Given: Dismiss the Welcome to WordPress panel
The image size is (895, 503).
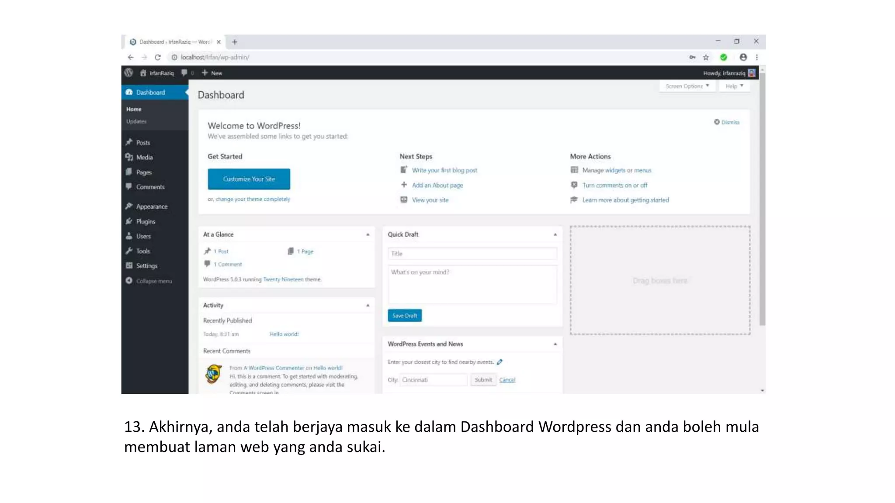Looking at the screenshot, I should click(727, 122).
